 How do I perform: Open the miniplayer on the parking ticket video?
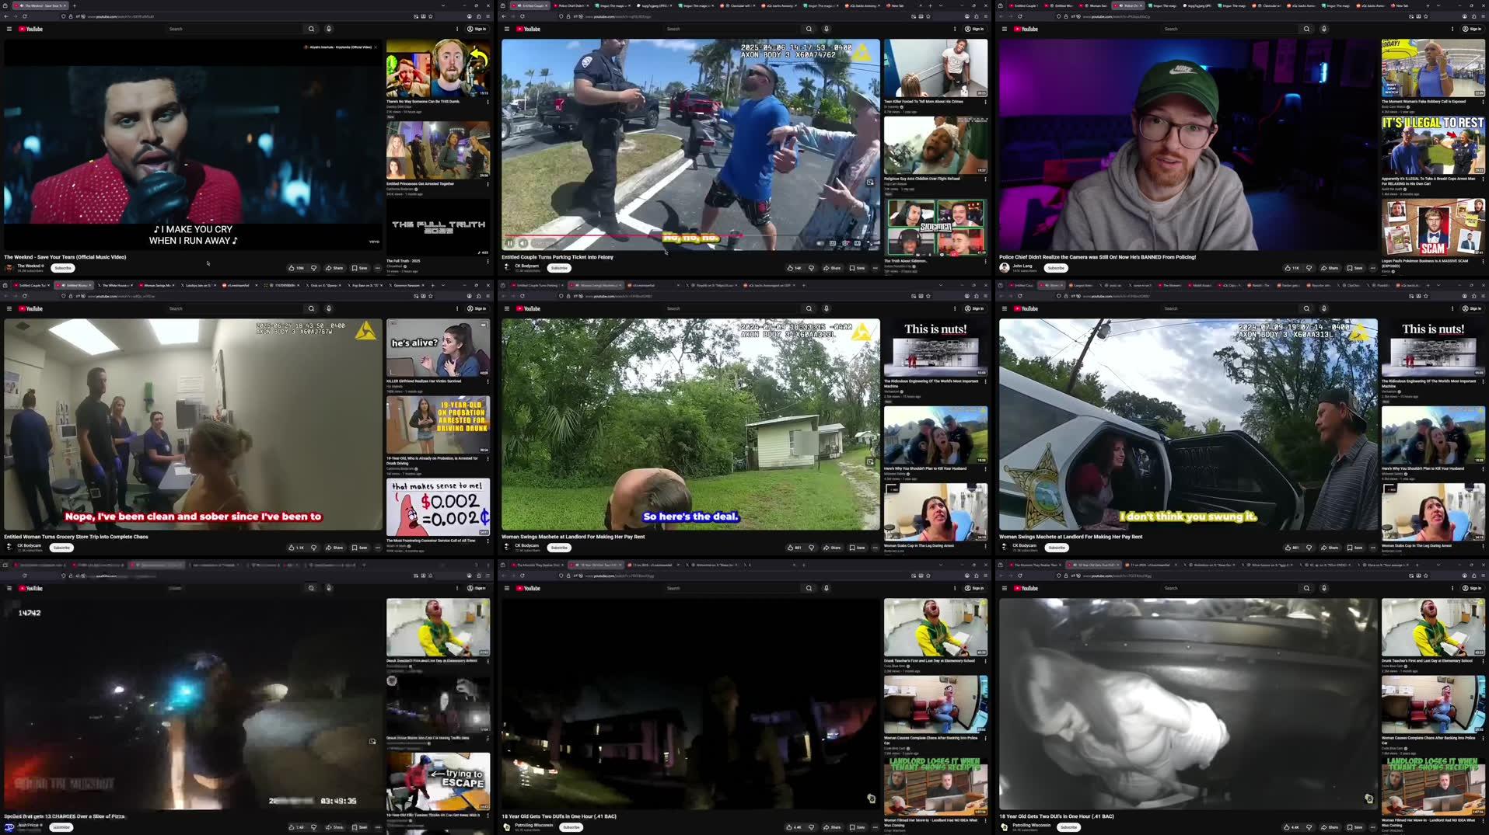[858, 243]
